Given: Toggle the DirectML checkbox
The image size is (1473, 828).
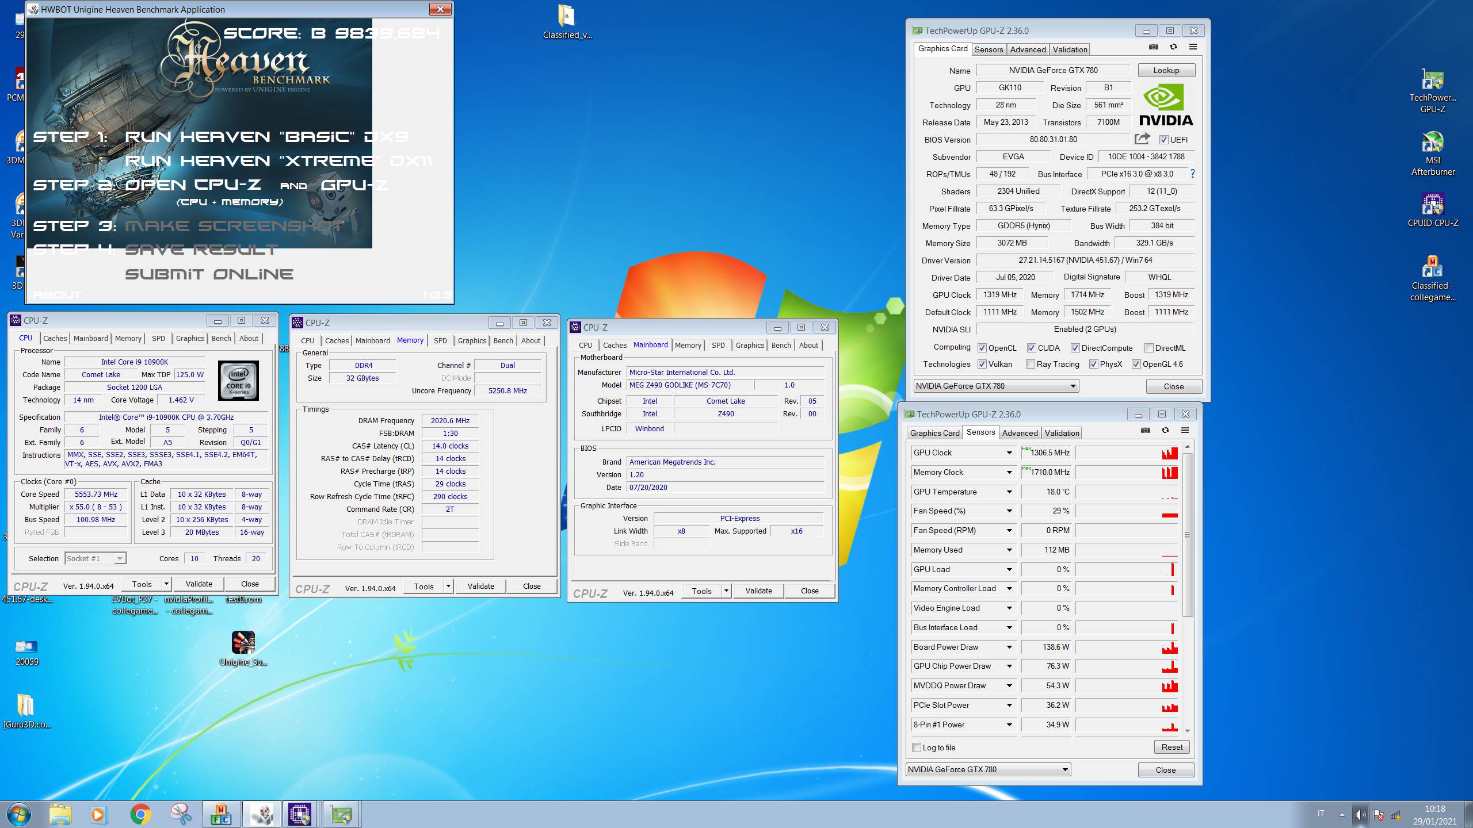Looking at the screenshot, I should [1148, 348].
